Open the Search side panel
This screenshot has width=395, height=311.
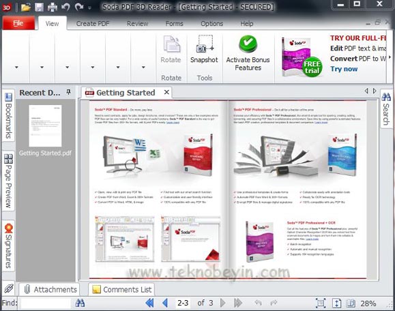coord(386,109)
